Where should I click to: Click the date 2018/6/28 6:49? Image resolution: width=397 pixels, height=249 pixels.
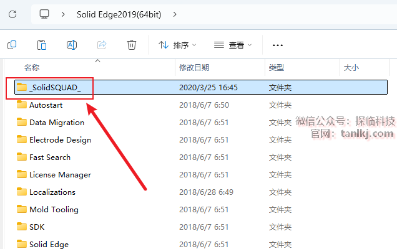206,192
